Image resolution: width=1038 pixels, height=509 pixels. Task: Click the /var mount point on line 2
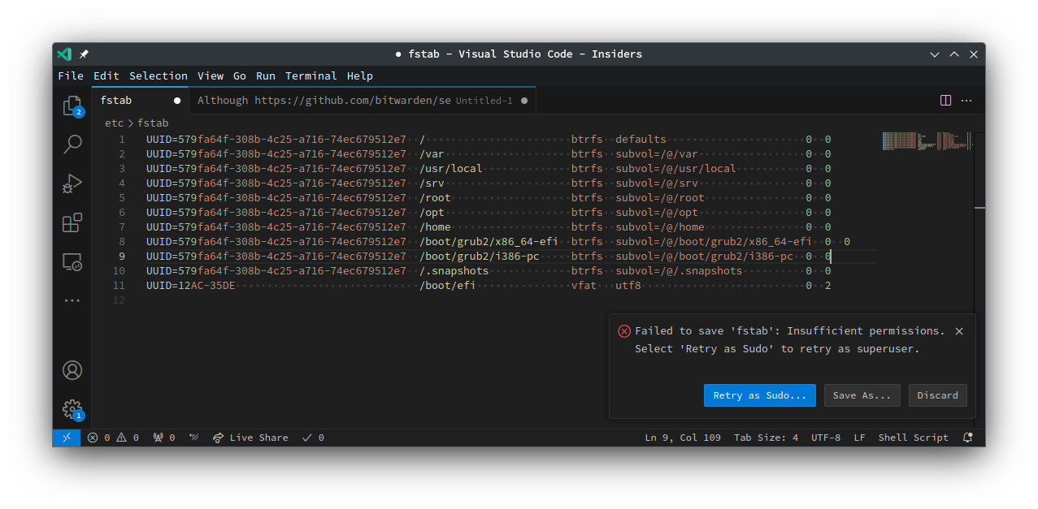432,154
